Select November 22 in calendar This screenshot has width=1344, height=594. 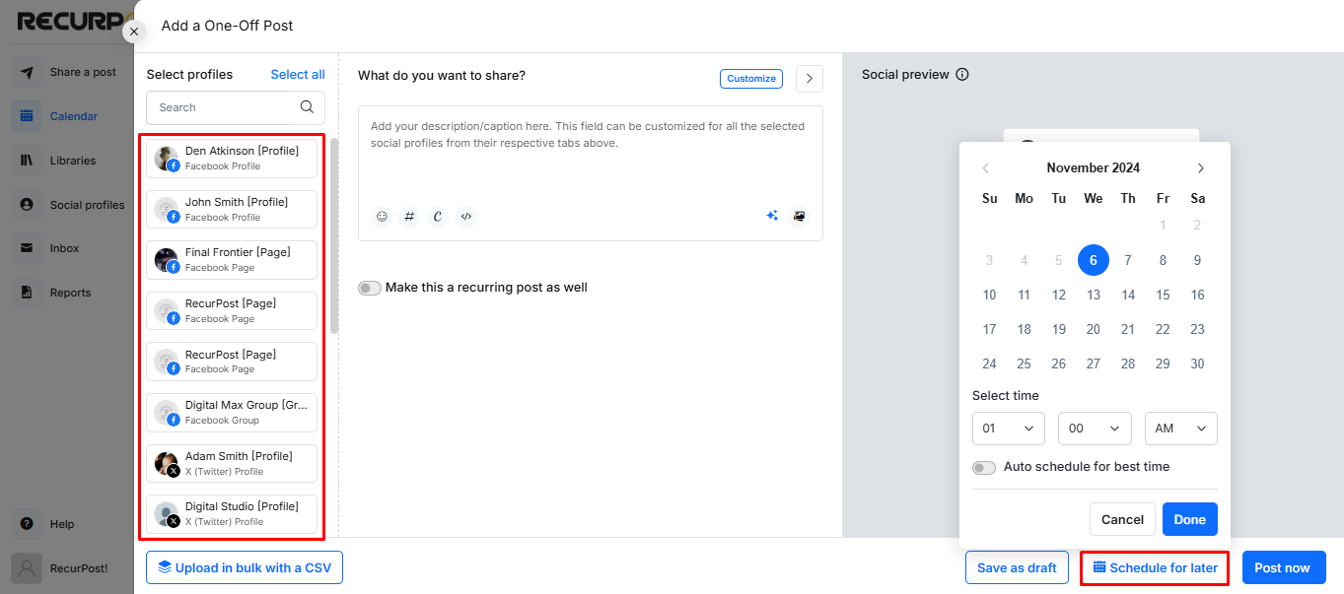[1163, 329]
